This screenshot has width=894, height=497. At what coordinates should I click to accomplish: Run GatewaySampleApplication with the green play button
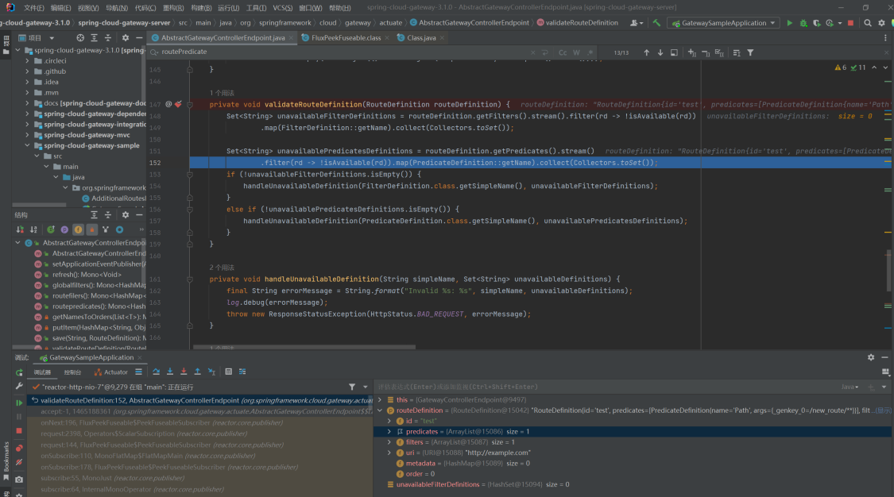tap(790, 23)
